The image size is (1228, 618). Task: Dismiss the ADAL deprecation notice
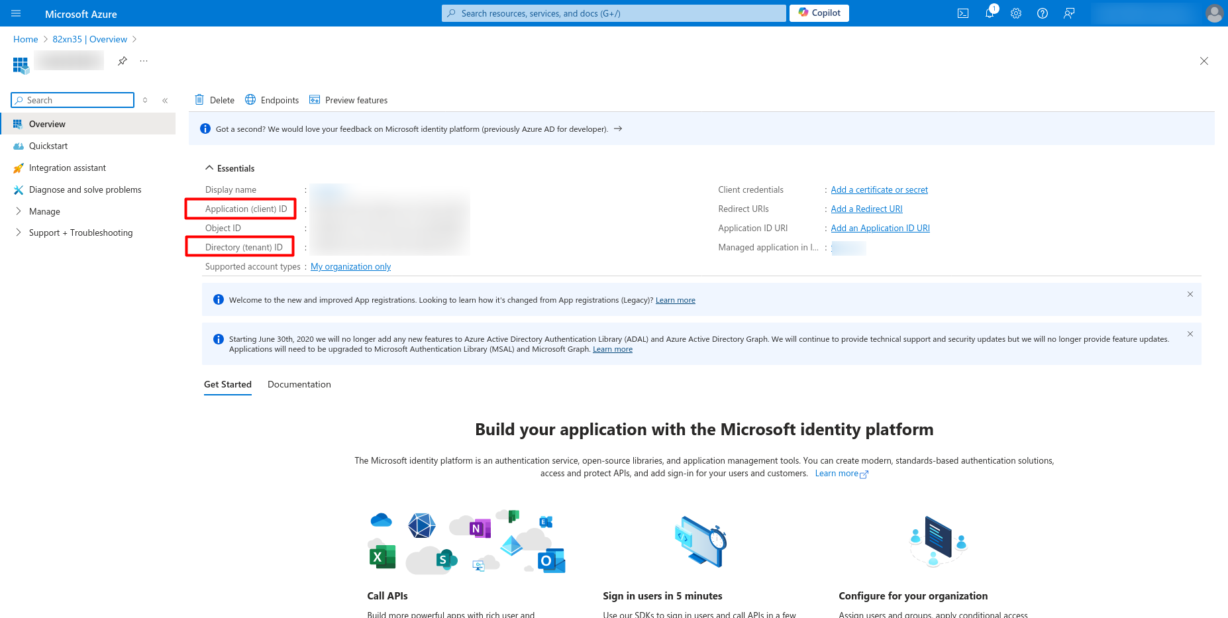[1190, 334]
